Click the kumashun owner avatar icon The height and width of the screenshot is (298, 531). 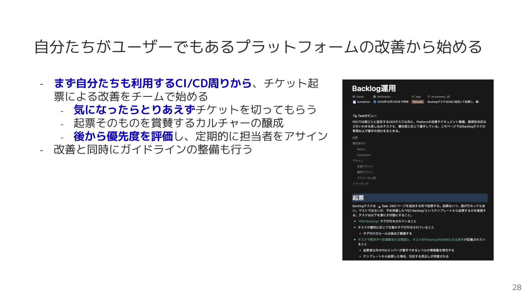[x=354, y=102]
